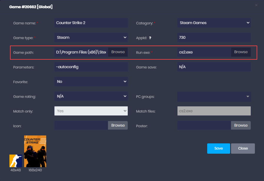Open the PC groups dropdown
Viewport: 264px width, 181px height.
[214, 96]
